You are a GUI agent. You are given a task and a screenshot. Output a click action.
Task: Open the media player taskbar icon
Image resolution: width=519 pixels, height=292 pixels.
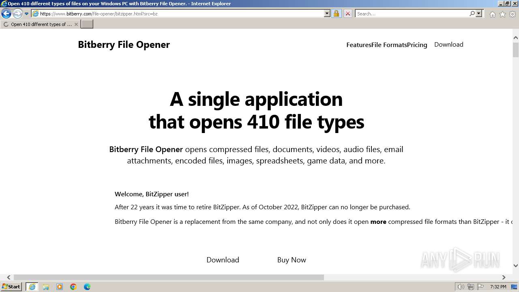point(60,287)
